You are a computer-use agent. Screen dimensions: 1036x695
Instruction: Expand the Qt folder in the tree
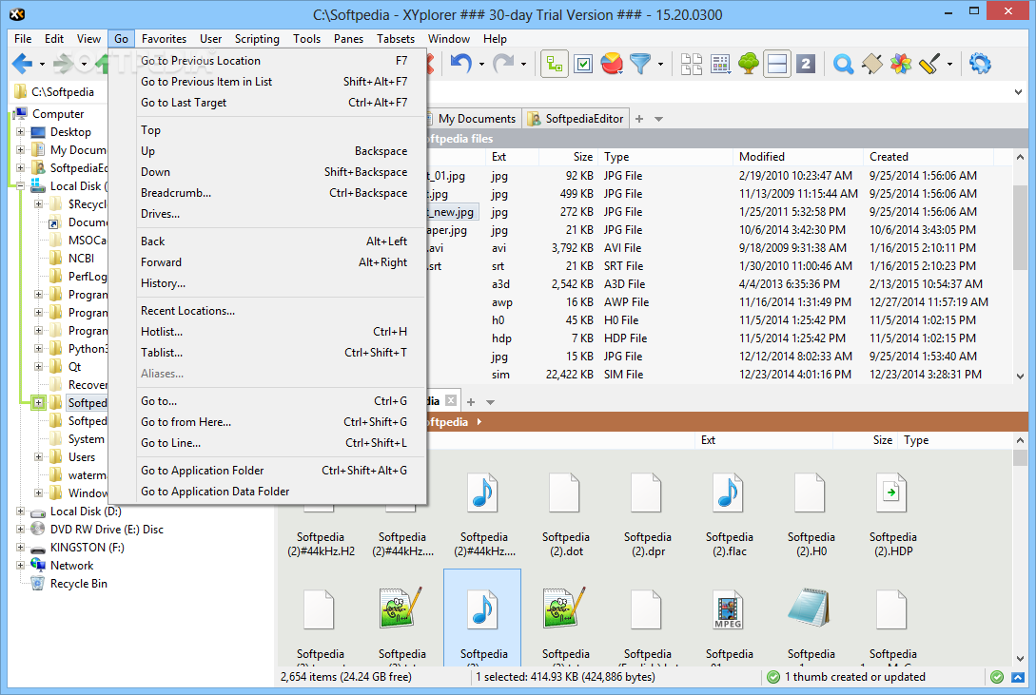38,366
